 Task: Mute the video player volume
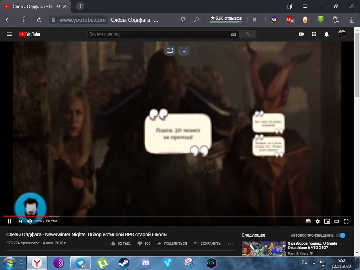click(30, 221)
